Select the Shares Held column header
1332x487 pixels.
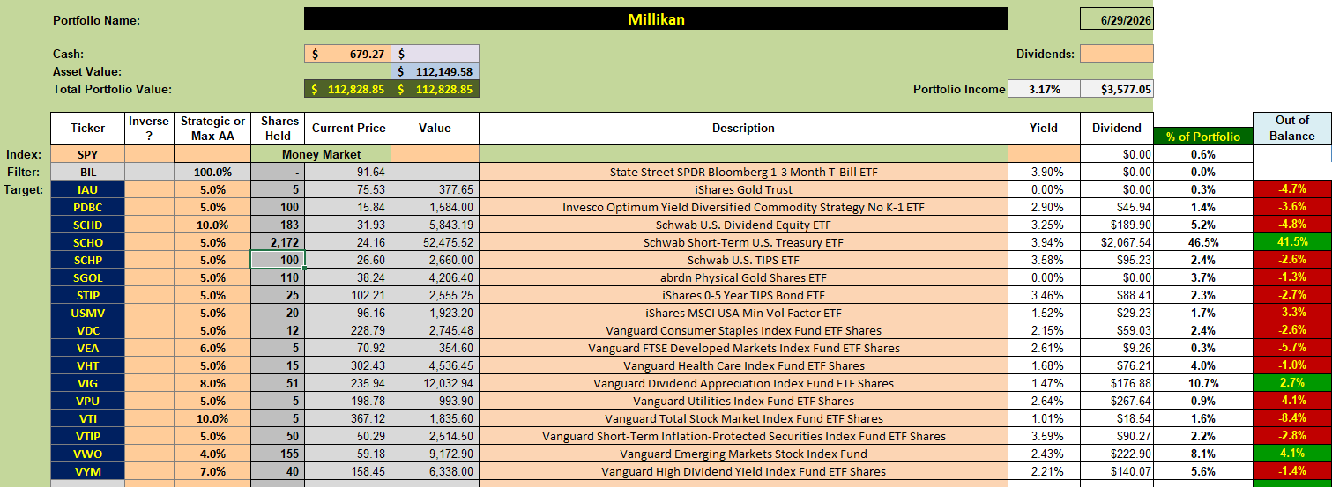(278, 129)
